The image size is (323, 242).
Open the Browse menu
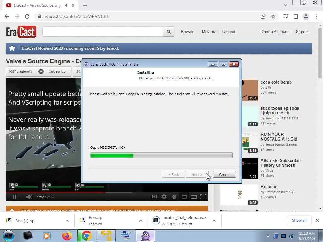click(188, 32)
